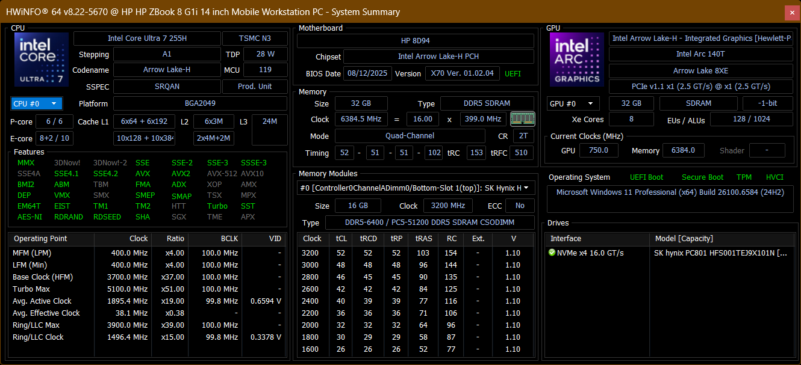
Task: Expand the memory module slot dropdown
Action: (x=527, y=188)
